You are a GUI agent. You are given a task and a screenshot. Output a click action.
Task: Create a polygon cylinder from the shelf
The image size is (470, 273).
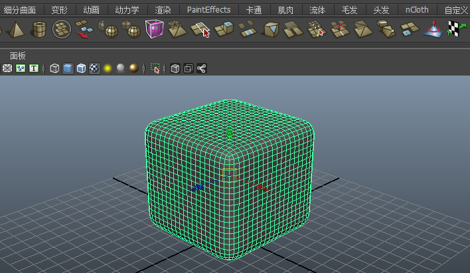39,29
